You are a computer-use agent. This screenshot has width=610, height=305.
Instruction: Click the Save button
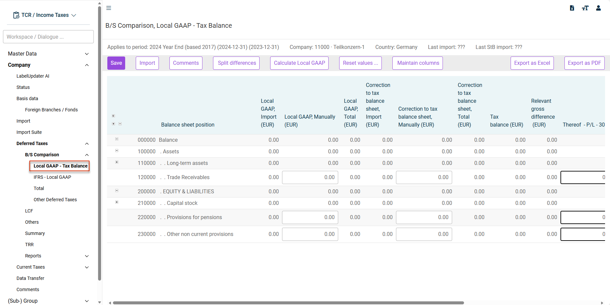tap(116, 63)
